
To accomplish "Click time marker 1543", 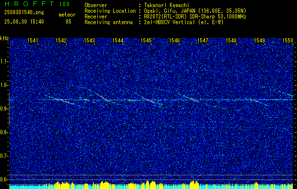I will [89, 40].
